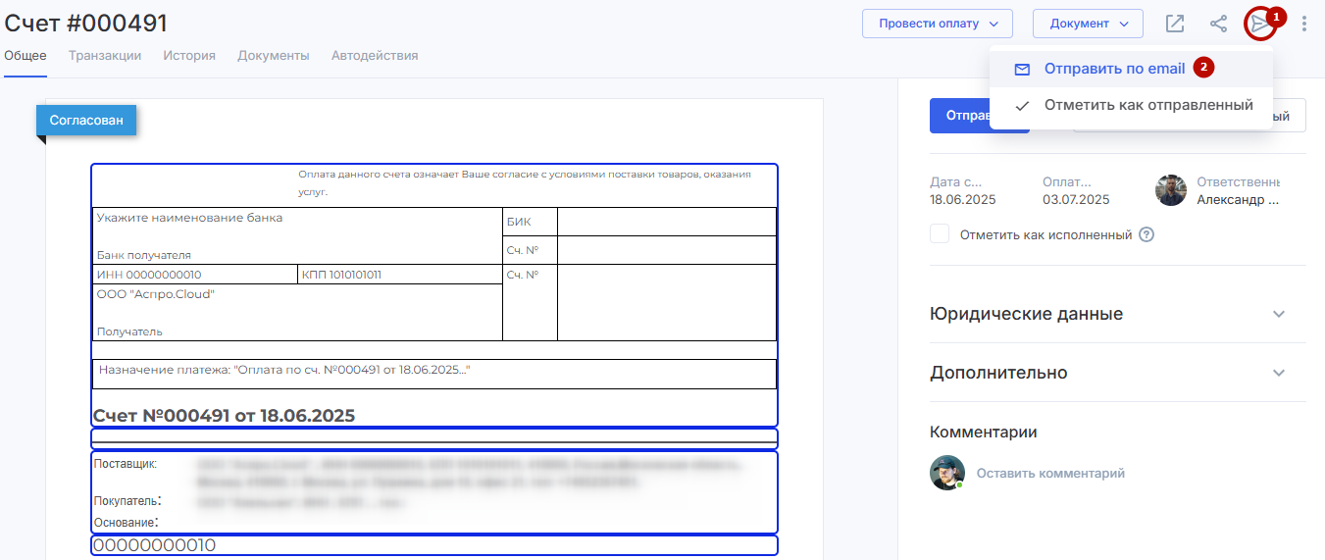
Task: Toggle the "Отметить как исполненный" checkbox
Action: point(940,234)
